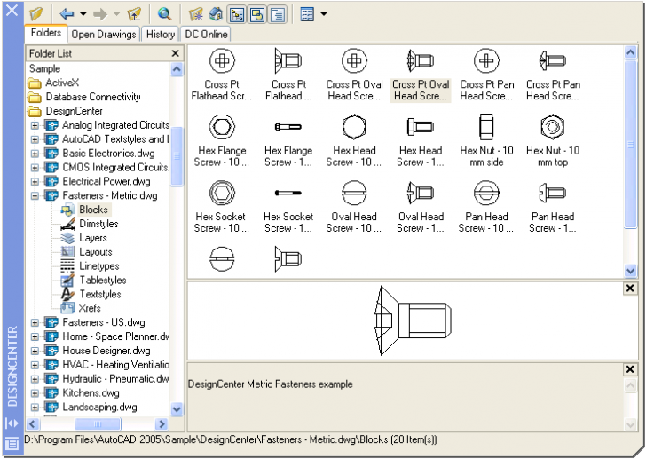The height and width of the screenshot is (459, 646).
Task: Click folder tree scroll-down arrow
Action: click(x=177, y=409)
